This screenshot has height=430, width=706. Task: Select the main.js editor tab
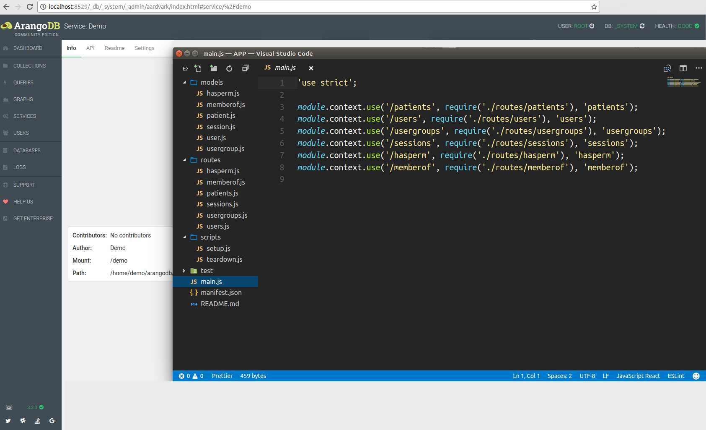285,68
